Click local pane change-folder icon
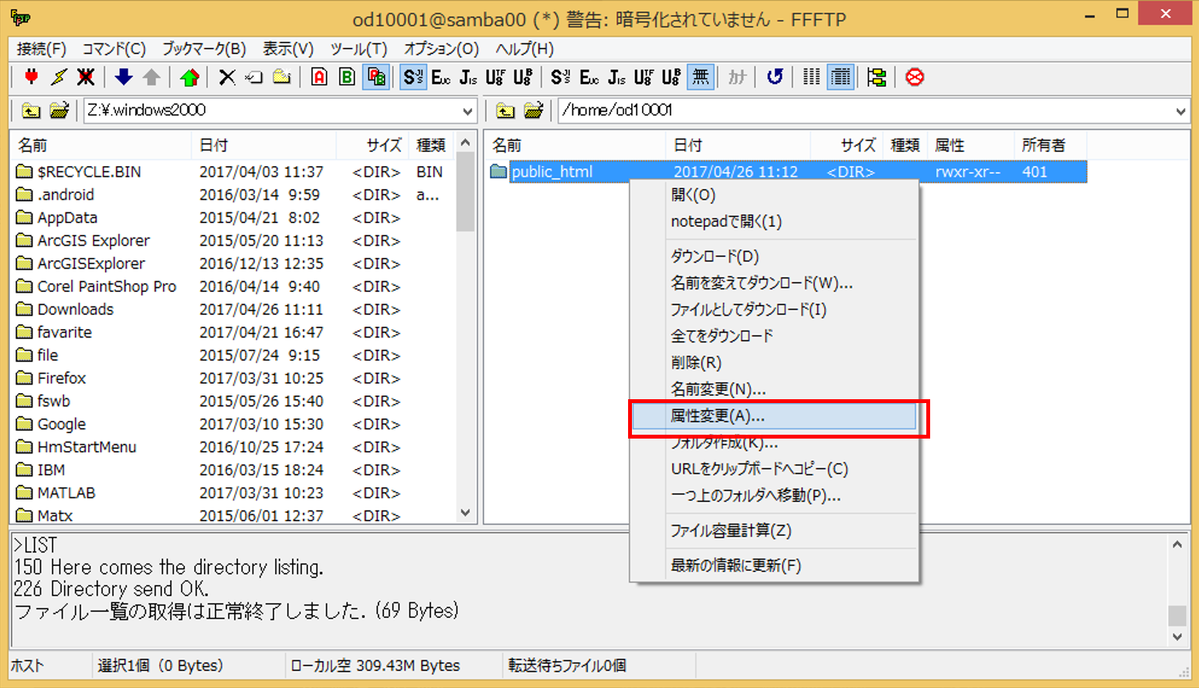Screen dimensions: 1199x688 point(59,110)
